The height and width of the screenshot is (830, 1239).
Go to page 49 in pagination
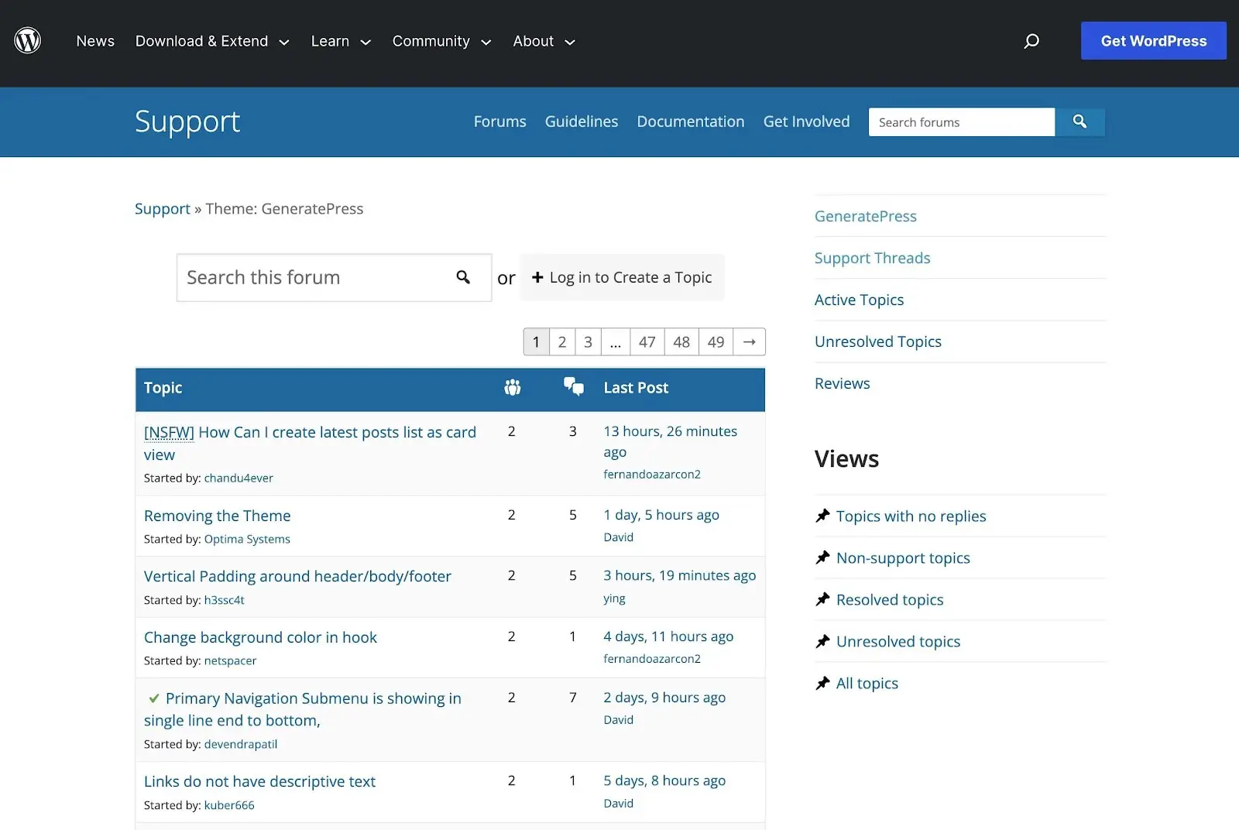pos(716,341)
